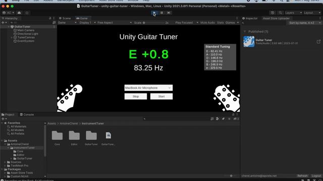Switch to the Project tab
Screen dimensions: 323x181
point(8,115)
